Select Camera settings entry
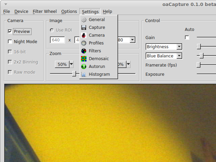Viewport: 216px width, 162px height. pyautogui.click(x=99, y=35)
